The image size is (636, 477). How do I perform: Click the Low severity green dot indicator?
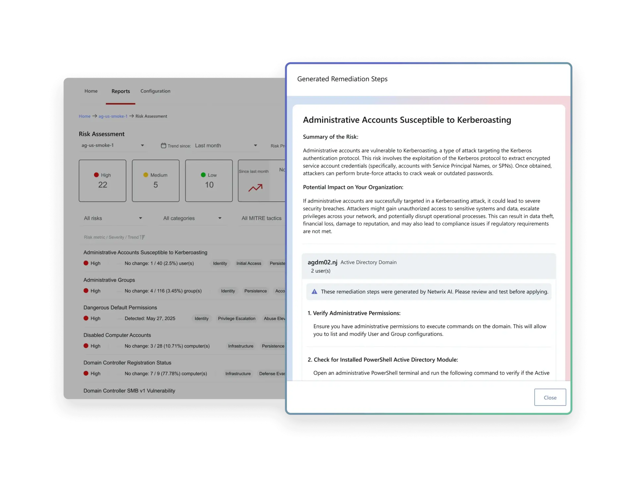click(203, 175)
